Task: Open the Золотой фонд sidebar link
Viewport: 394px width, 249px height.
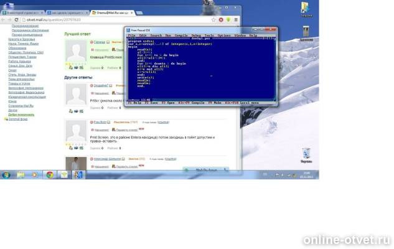Action: point(18,119)
